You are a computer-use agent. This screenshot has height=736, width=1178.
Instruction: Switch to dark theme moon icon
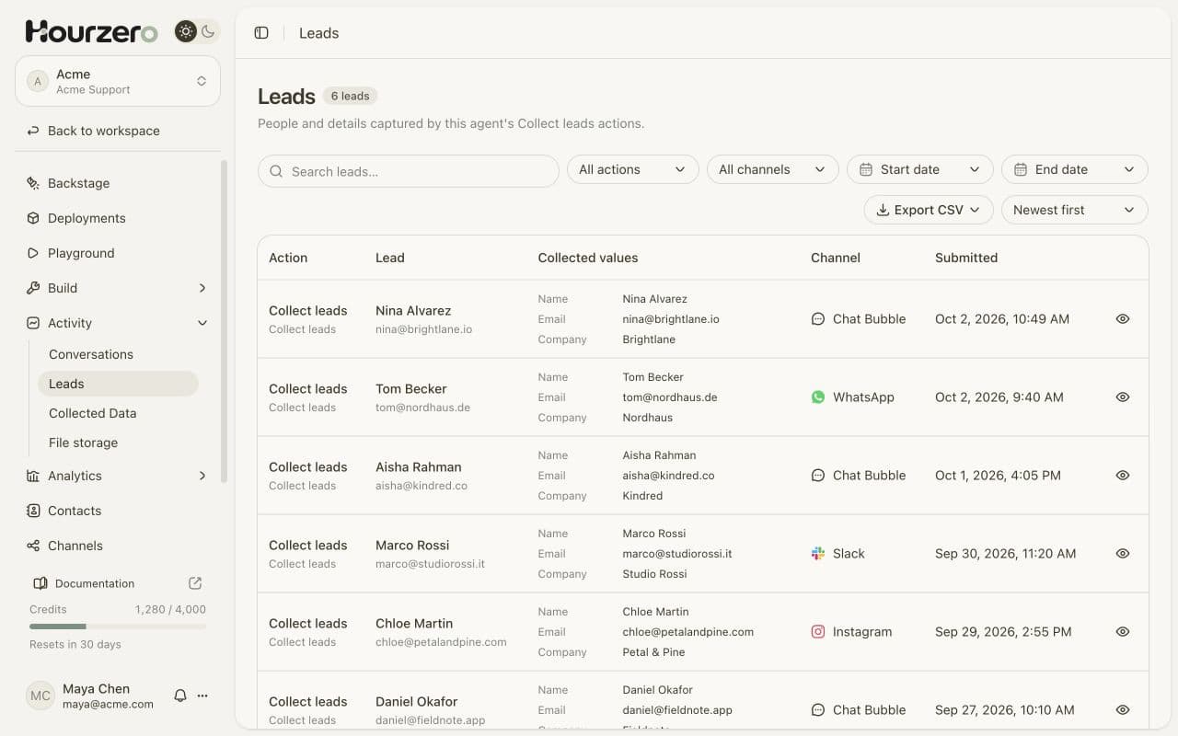(208, 32)
